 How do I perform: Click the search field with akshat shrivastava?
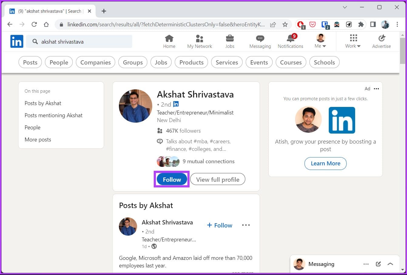(x=79, y=42)
